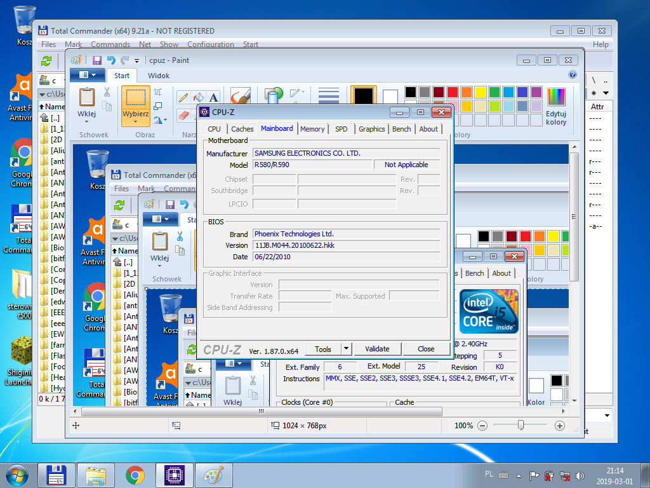Click the Tools button in CPU-Z
Image resolution: width=650 pixels, height=488 pixels.
[323, 349]
